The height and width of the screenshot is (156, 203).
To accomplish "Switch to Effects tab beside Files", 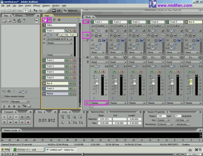I will (19, 16).
